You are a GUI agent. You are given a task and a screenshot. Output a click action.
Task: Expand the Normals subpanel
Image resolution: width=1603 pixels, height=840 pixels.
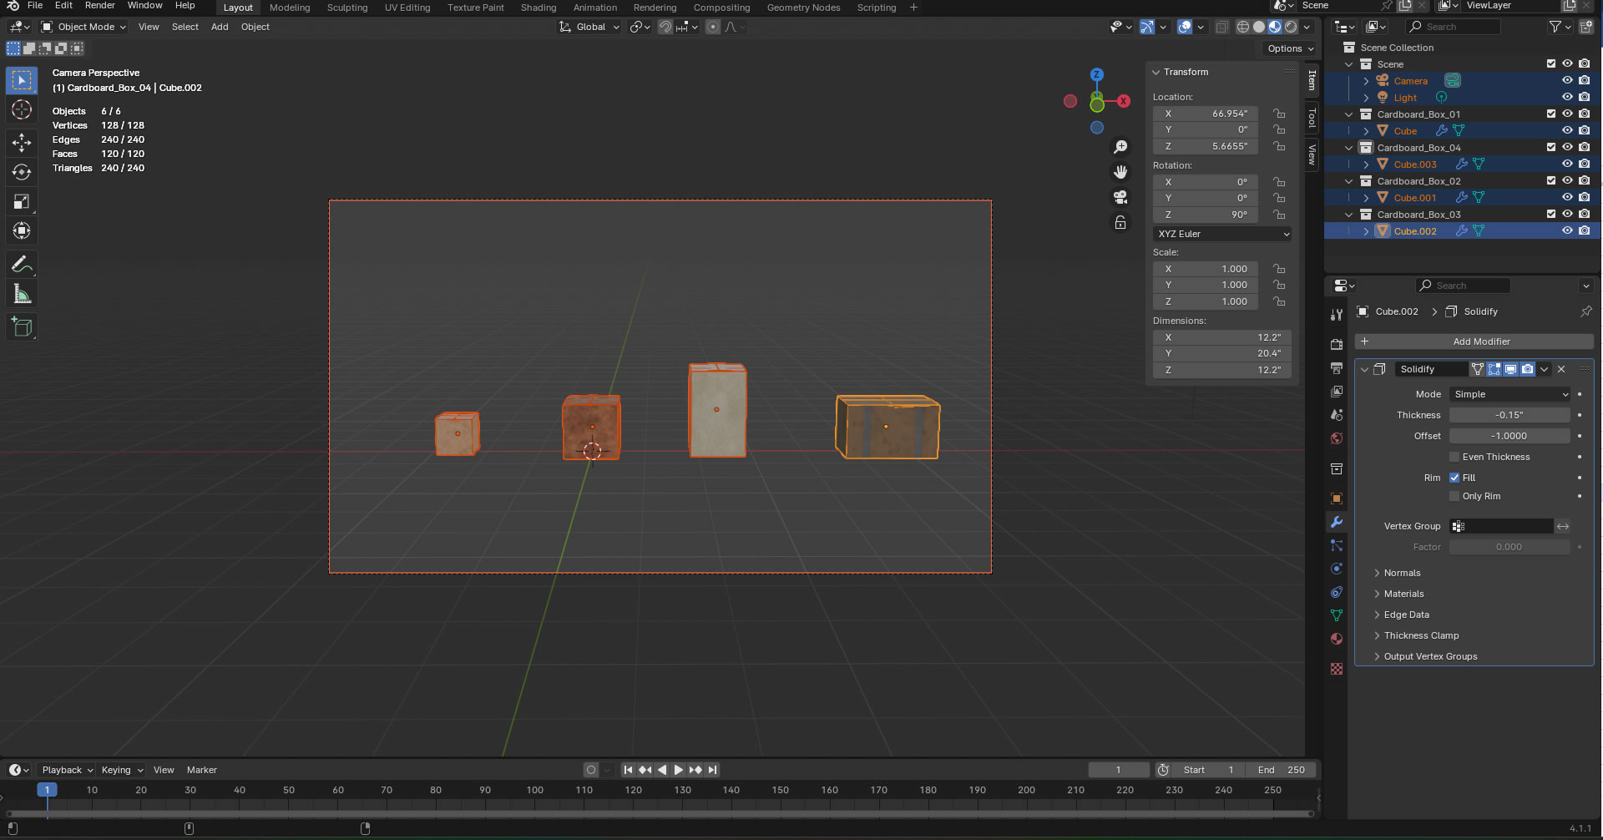click(x=1402, y=573)
